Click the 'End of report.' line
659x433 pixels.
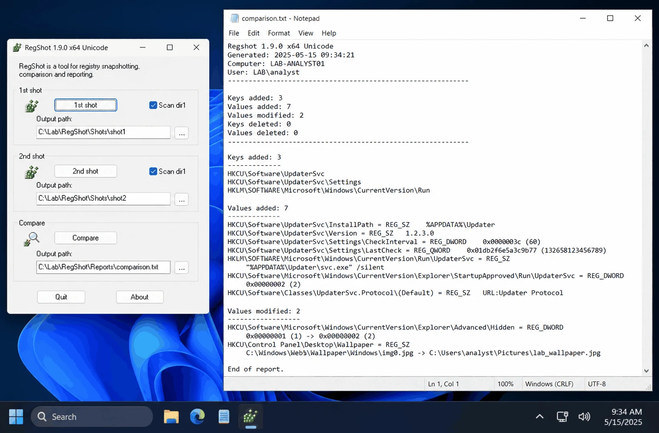[255, 369]
